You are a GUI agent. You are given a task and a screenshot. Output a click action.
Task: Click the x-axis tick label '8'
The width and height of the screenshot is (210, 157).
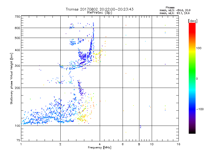tap(139, 144)
